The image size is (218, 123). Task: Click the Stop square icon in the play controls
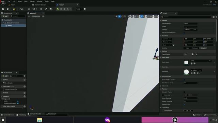[x=64, y=9]
